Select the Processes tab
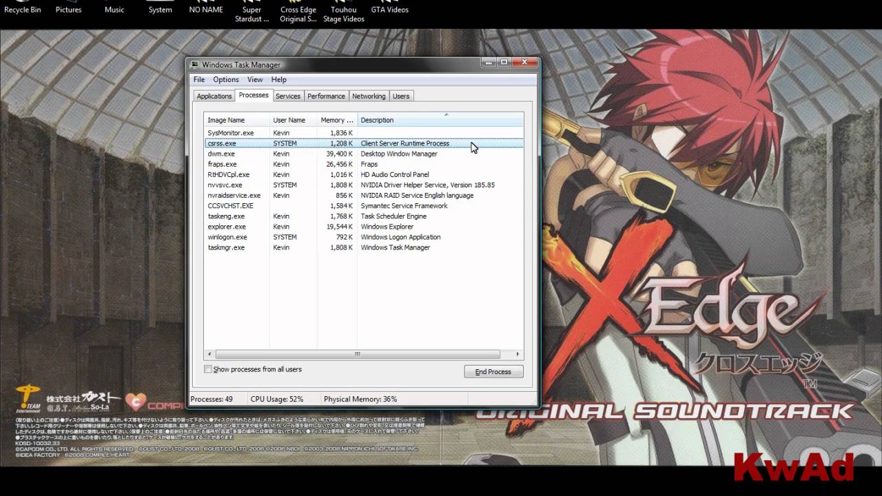Screen dimensions: 882x496 pyautogui.click(x=254, y=95)
